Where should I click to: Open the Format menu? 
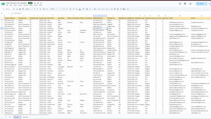point(26,5)
